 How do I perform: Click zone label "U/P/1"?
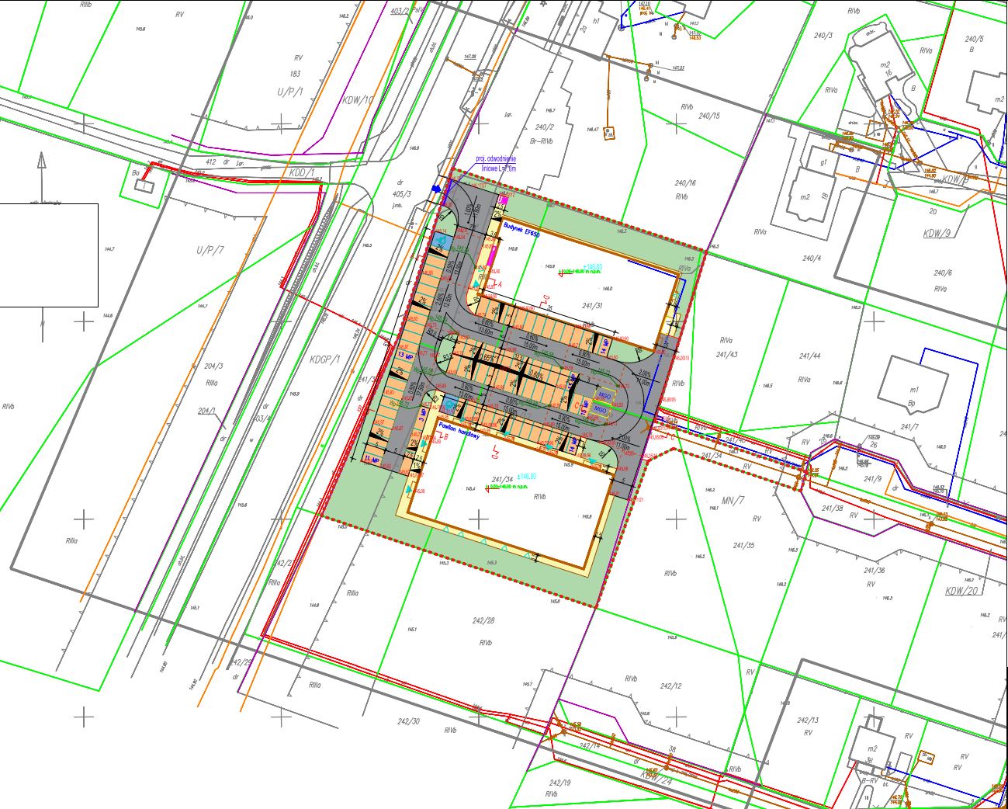290,92
